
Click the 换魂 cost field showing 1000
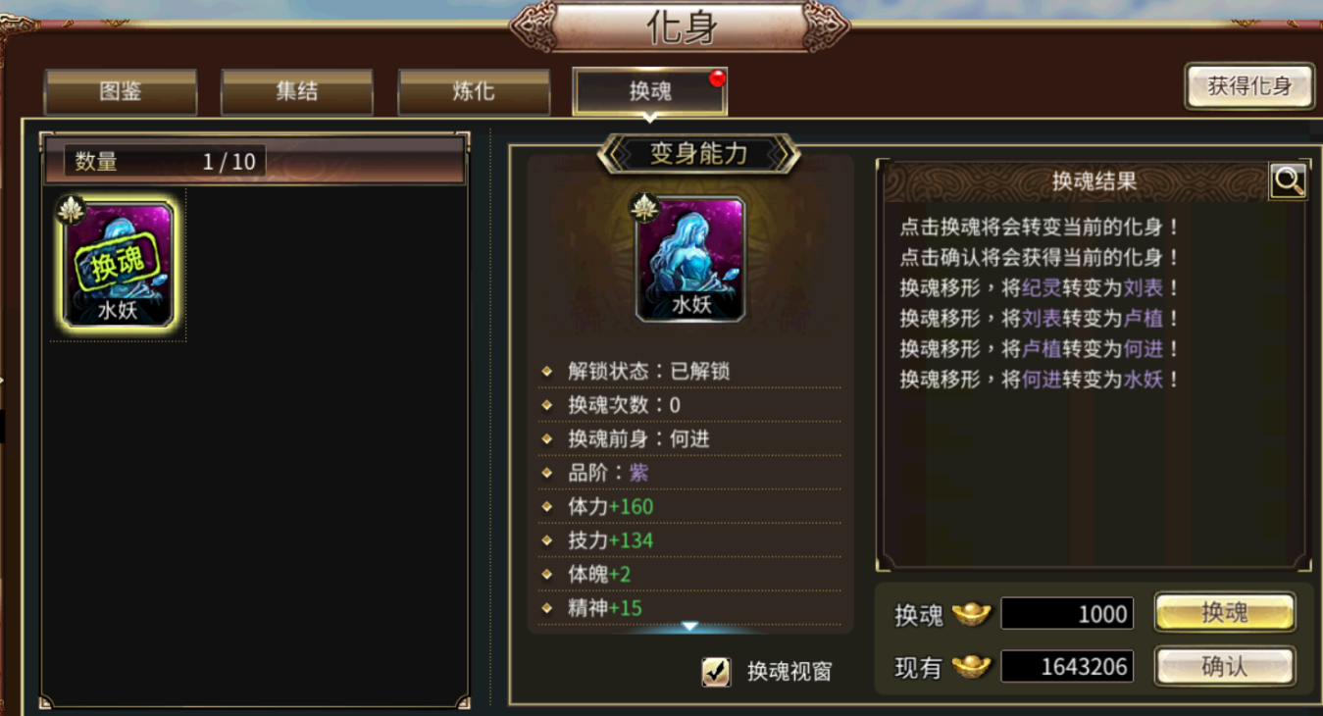(x=1067, y=614)
